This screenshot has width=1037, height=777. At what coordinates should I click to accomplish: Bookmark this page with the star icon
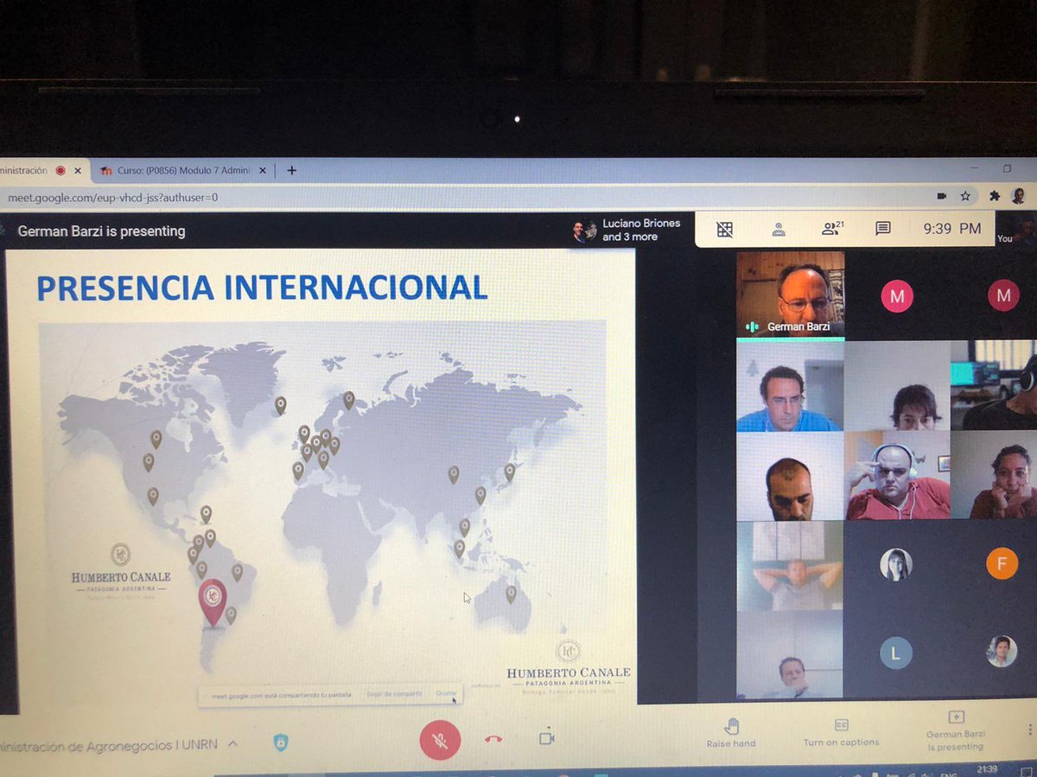[x=965, y=196]
